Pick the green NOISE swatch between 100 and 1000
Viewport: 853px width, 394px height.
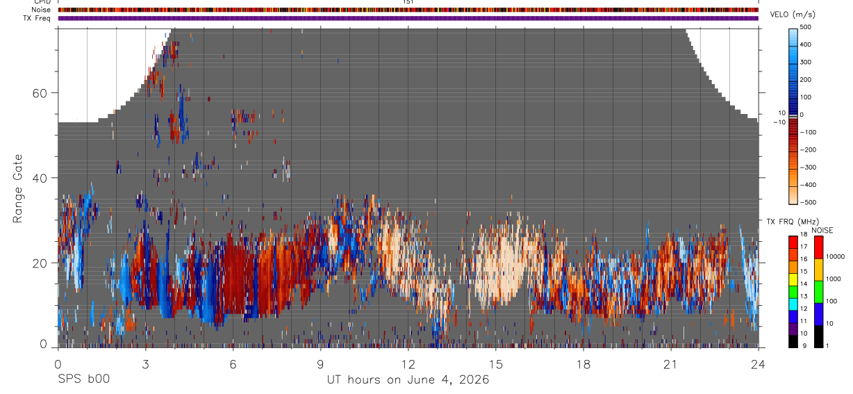tap(819, 291)
